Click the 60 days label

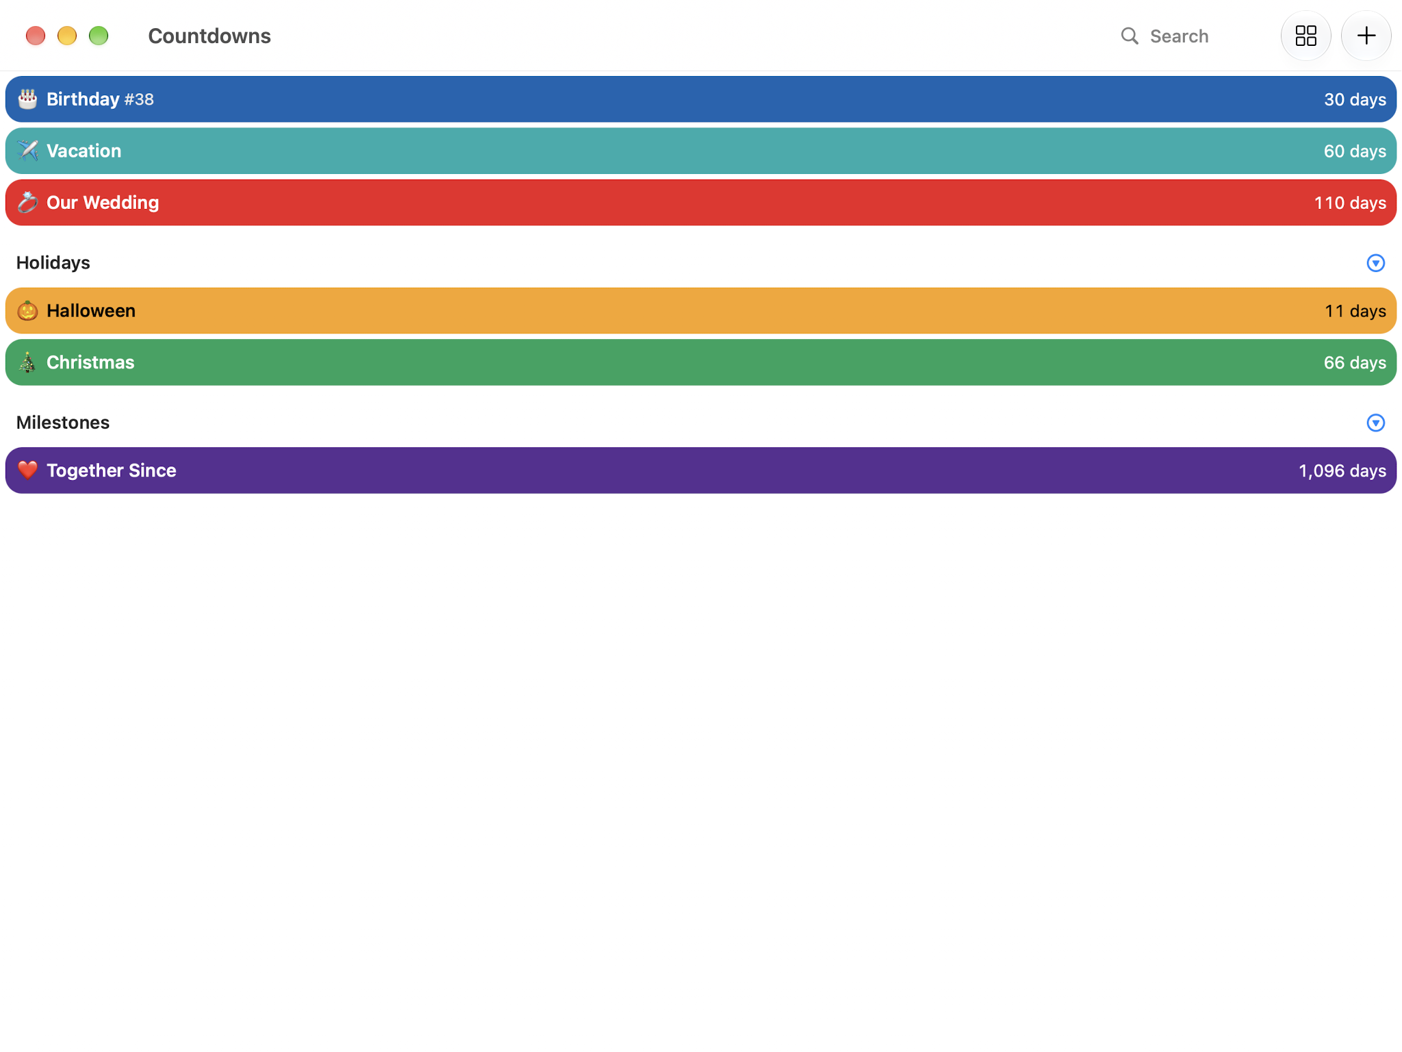coord(1355,151)
